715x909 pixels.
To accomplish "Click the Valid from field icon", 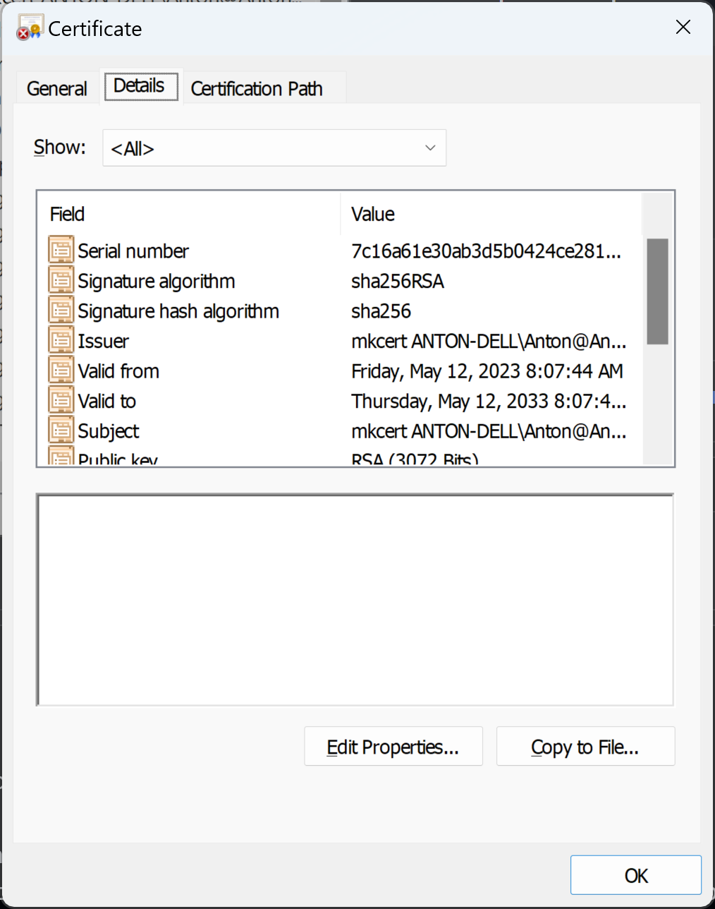I will (x=61, y=368).
